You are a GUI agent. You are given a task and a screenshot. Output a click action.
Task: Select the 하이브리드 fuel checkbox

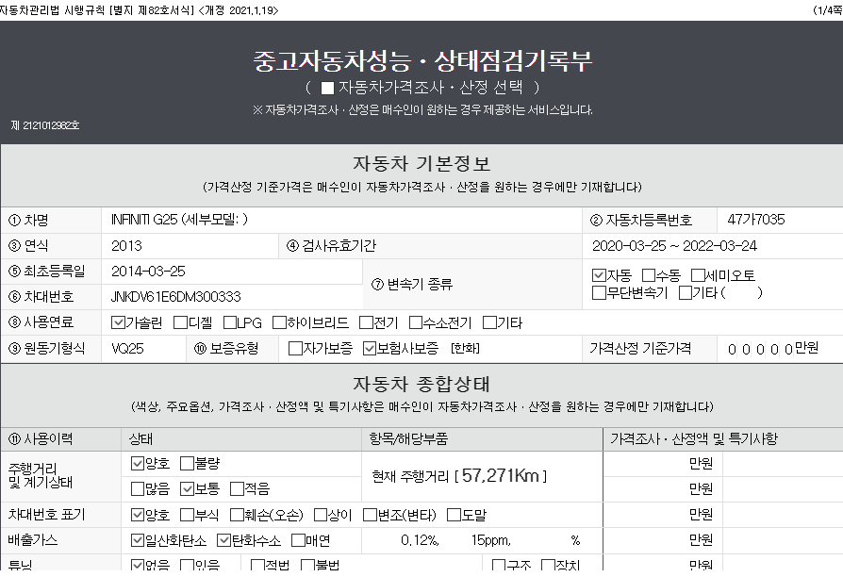tap(279, 322)
